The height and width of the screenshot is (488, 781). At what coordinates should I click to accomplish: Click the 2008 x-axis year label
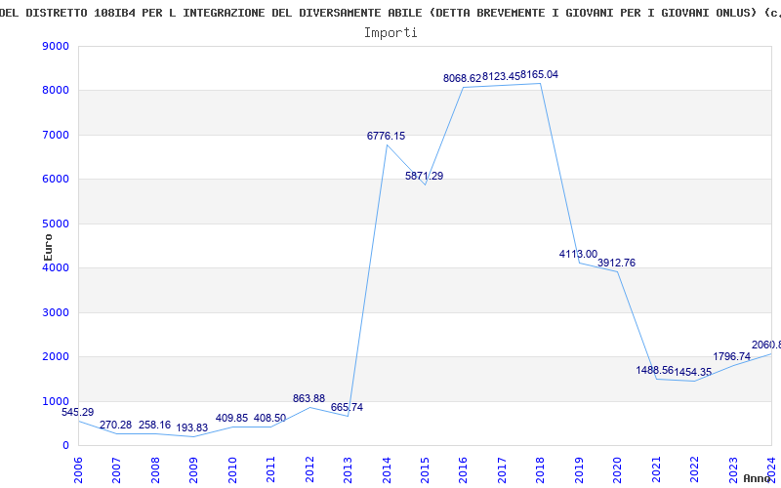[155, 469]
